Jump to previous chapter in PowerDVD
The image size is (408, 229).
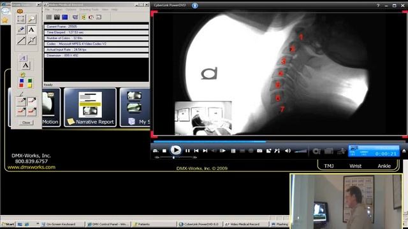(x=196, y=151)
